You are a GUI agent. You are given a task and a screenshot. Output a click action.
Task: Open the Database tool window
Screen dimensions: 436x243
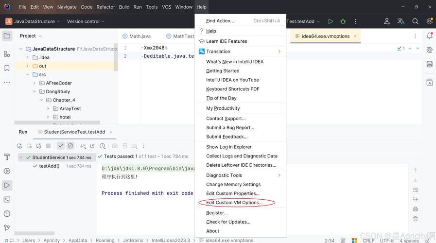(x=429, y=64)
